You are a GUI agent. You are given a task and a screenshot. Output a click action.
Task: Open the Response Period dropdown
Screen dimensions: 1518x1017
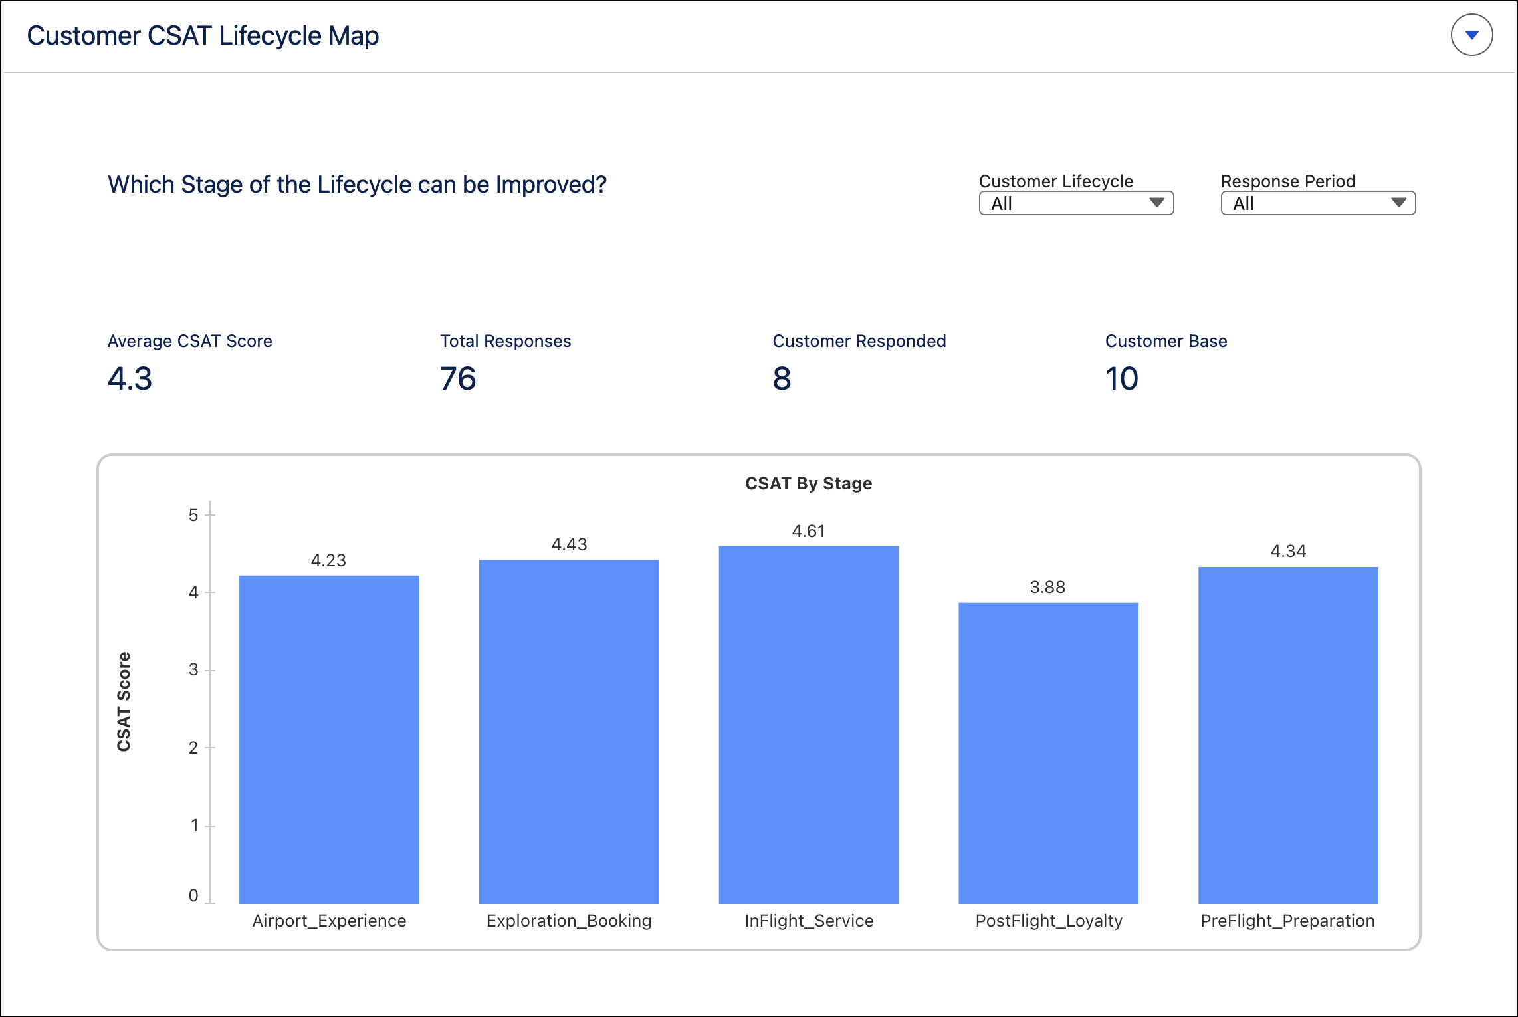pyautogui.click(x=1318, y=203)
